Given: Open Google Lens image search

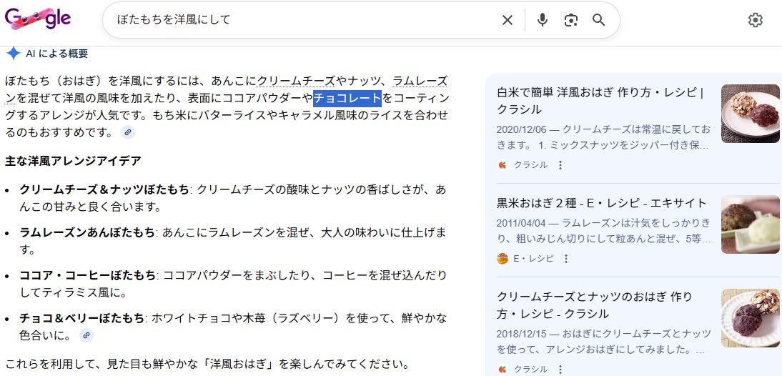Looking at the screenshot, I should click(x=570, y=20).
